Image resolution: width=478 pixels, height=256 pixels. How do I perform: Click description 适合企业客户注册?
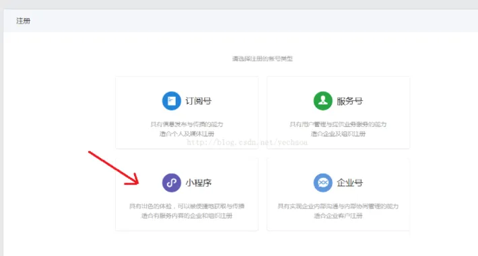(x=338, y=216)
